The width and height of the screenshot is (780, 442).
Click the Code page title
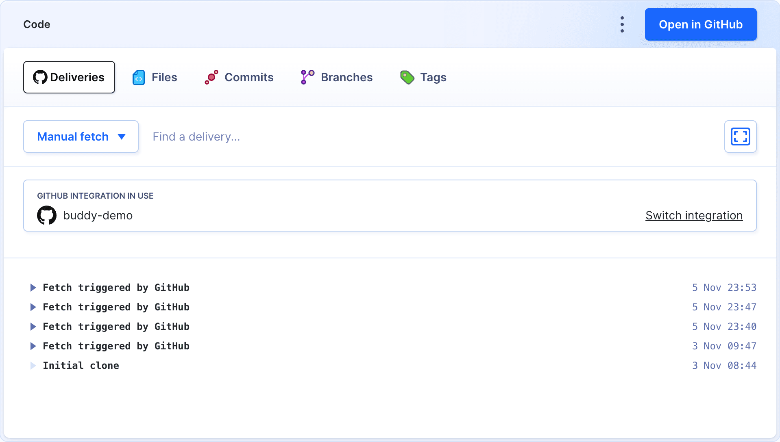point(37,24)
